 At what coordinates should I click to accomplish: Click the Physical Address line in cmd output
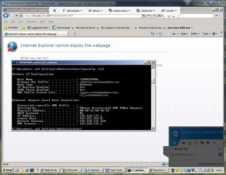pos(63,111)
